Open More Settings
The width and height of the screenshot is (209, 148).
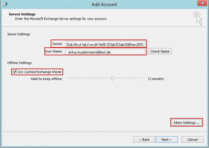click(186, 123)
